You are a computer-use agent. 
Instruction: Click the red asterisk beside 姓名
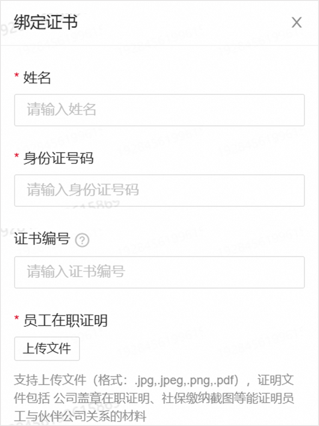pos(17,75)
